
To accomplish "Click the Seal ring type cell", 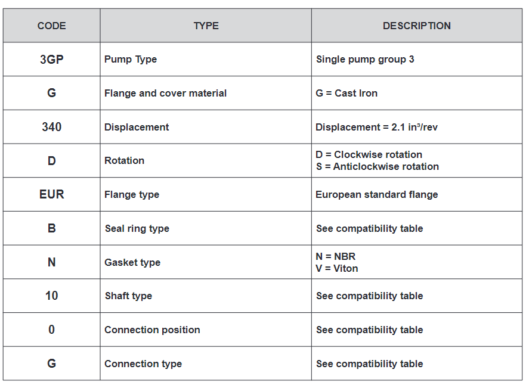I will click(x=137, y=228).
